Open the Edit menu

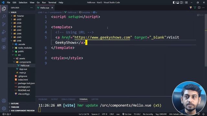click(x=14, y=3)
